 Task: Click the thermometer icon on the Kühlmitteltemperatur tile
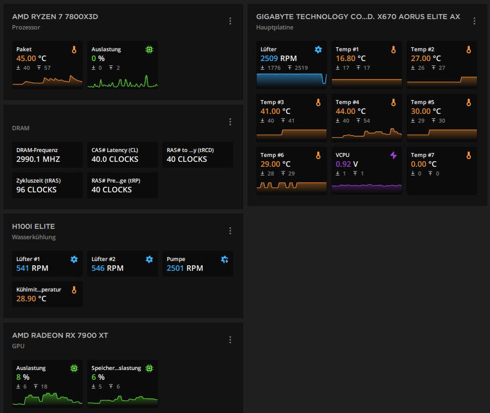click(x=74, y=290)
